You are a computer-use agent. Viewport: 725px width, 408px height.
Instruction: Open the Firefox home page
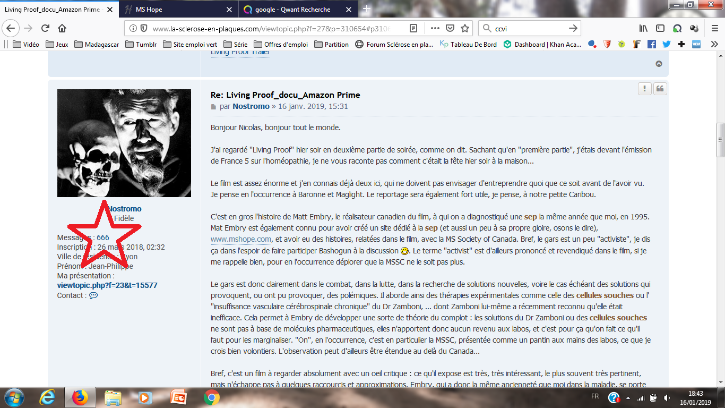(62, 28)
